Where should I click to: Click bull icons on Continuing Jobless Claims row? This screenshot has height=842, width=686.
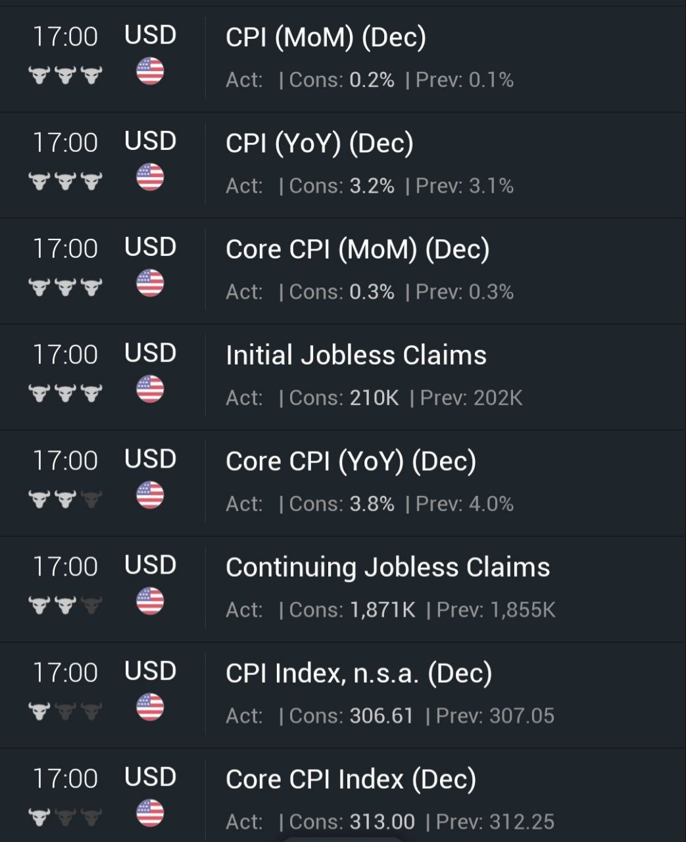[x=65, y=605]
